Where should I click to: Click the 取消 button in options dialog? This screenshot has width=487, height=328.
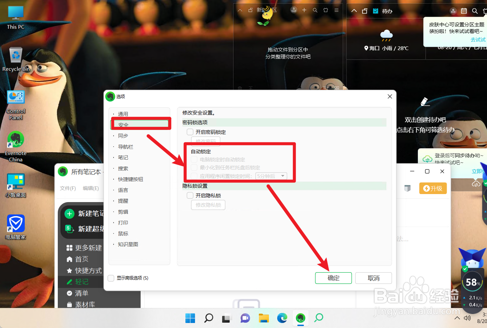tap(373, 278)
